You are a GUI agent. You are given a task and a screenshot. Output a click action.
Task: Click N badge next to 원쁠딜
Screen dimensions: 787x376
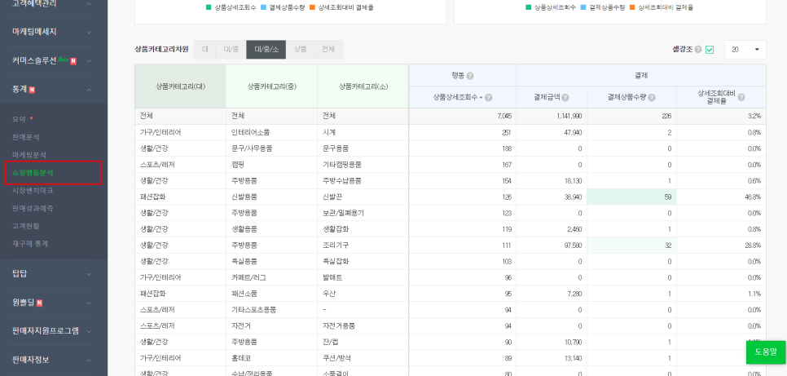pyautogui.click(x=39, y=303)
